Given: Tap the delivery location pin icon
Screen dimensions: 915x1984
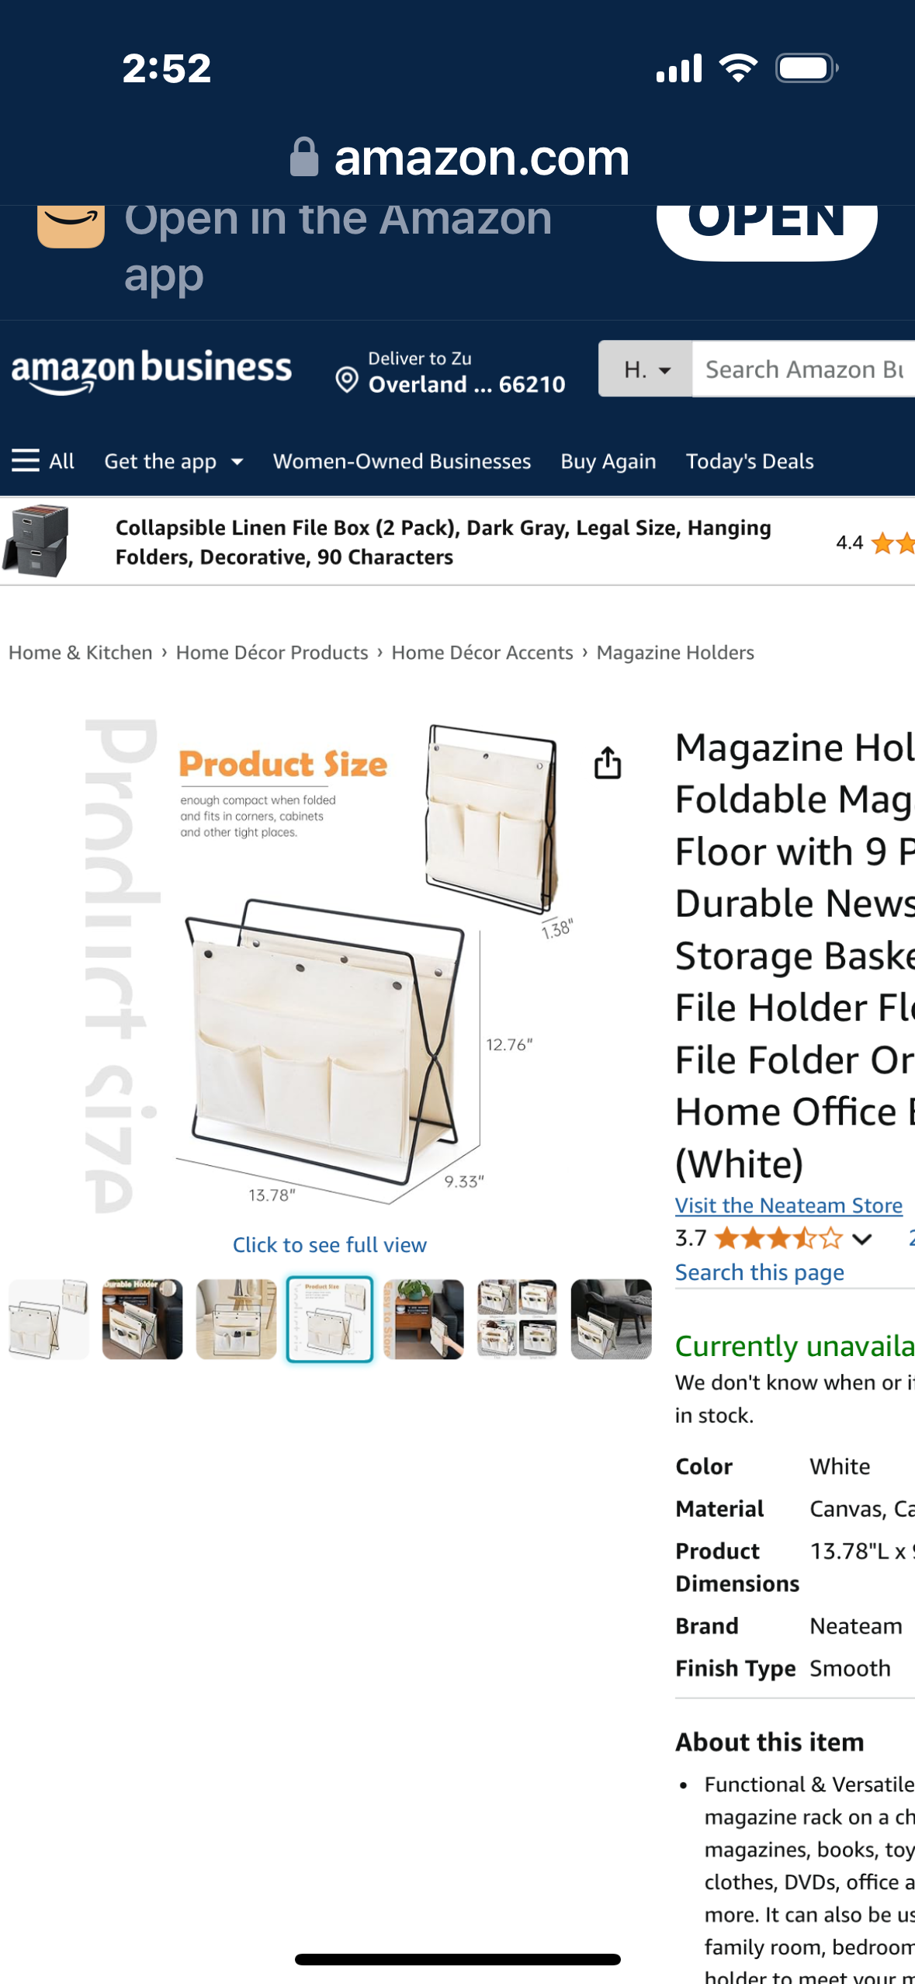Looking at the screenshot, I should [346, 380].
